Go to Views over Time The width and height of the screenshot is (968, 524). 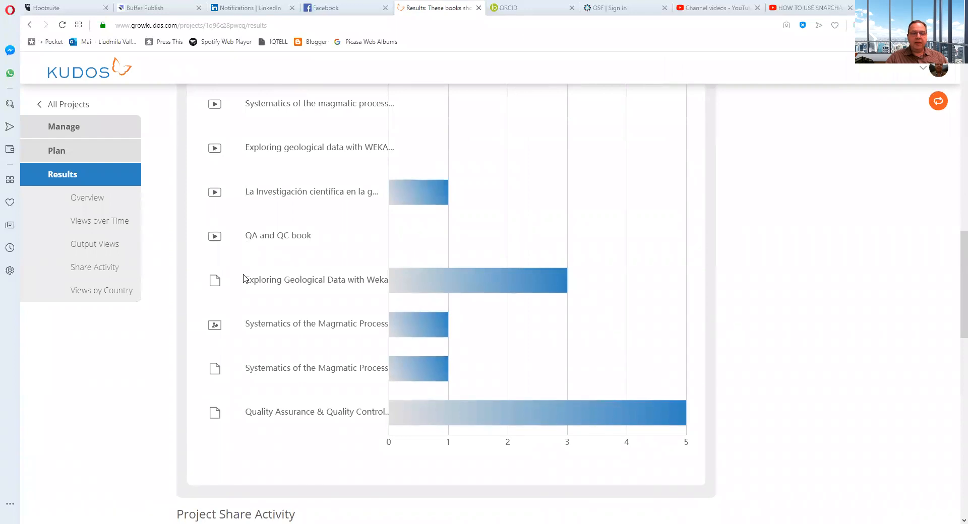click(x=100, y=221)
